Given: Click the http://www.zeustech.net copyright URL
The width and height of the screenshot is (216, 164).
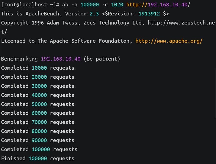Looking at the screenshot, I should click(x=181, y=23).
